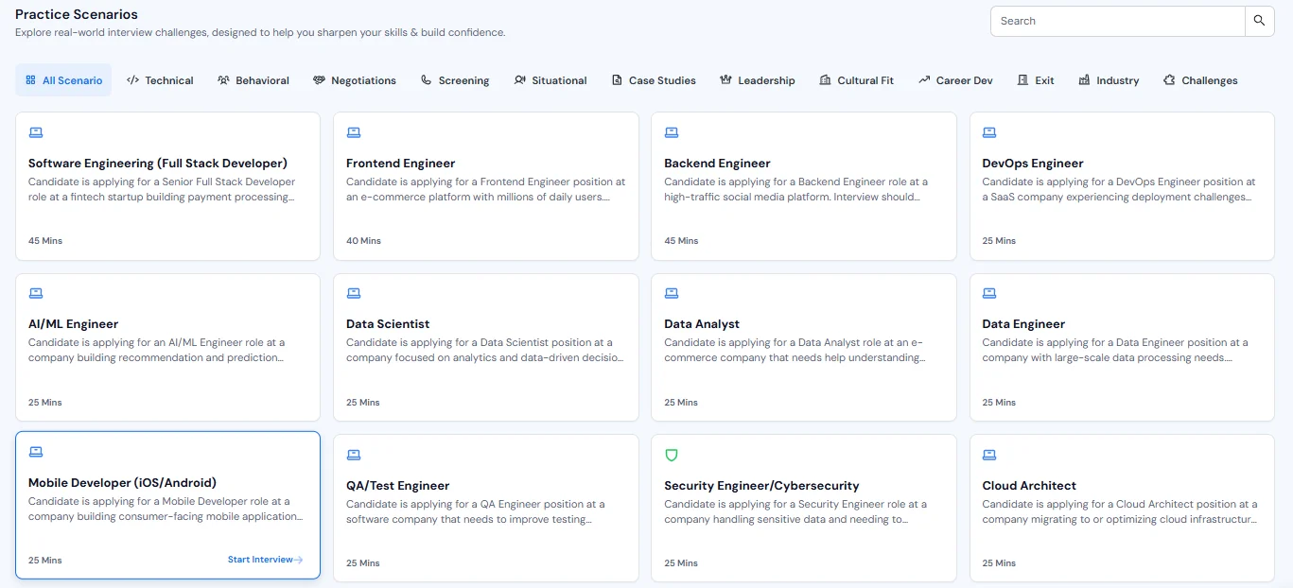Click the laptop icon on Mobile Developer card
This screenshot has height=588, width=1293.
pyautogui.click(x=35, y=452)
